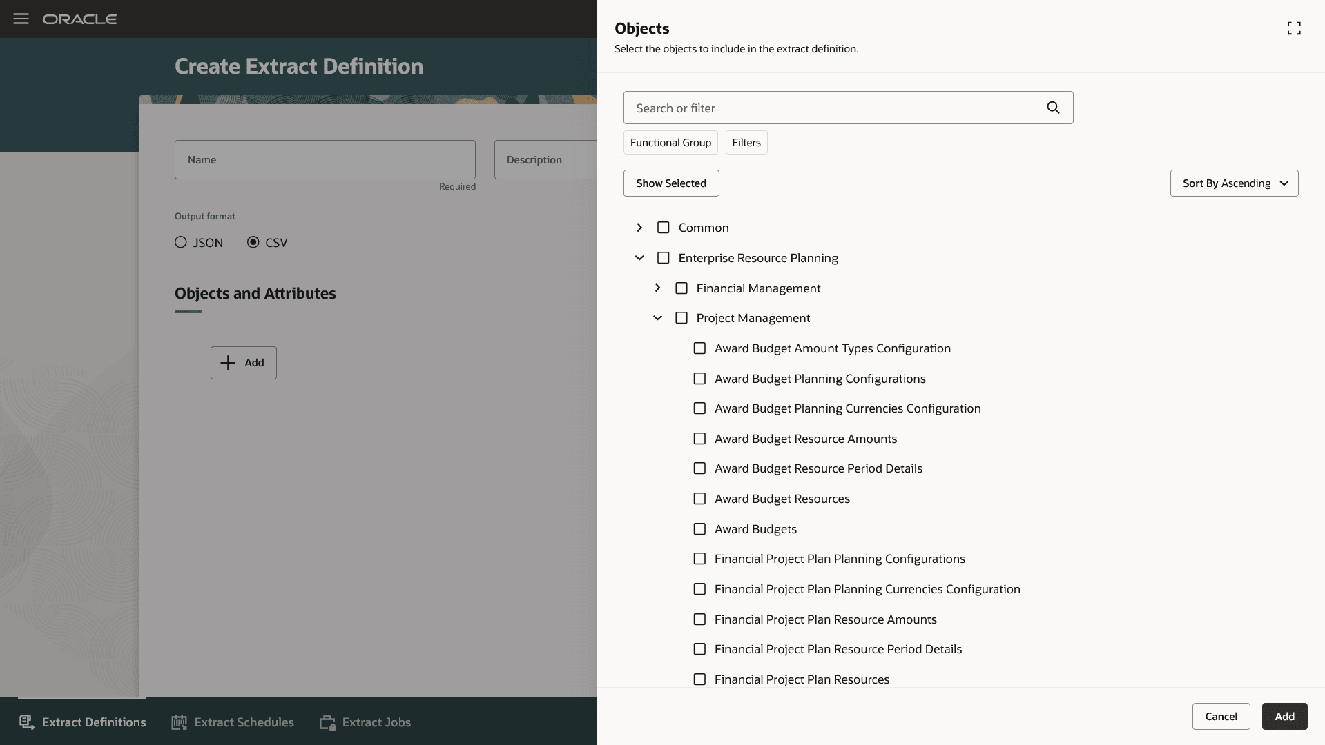Check Financial Project Plan Planning Currencies Configuration box

(699, 589)
